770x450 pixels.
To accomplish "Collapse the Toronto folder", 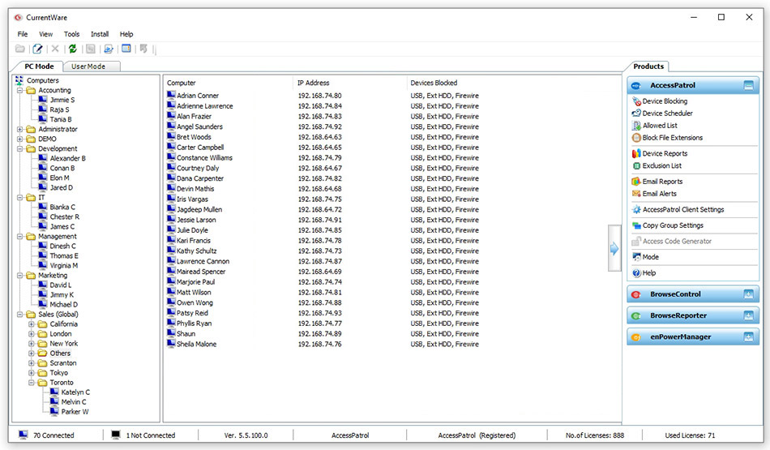I will point(32,383).
